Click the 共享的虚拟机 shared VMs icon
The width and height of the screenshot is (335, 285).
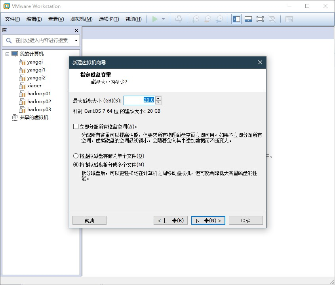pyautogui.click(x=15, y=117)
